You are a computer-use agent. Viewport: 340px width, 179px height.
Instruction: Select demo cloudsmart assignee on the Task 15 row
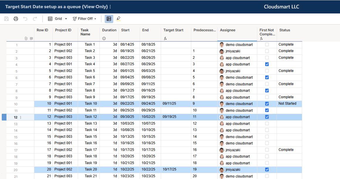click(x=237, y=137)
